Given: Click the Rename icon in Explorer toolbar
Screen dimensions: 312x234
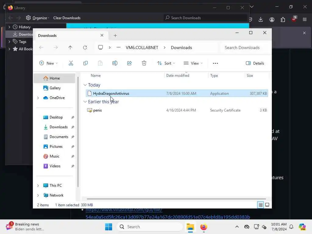Looking at the screenshot, I should 115,63.
